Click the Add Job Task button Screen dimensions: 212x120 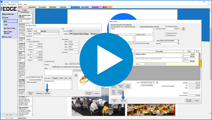tap(121, 86)
